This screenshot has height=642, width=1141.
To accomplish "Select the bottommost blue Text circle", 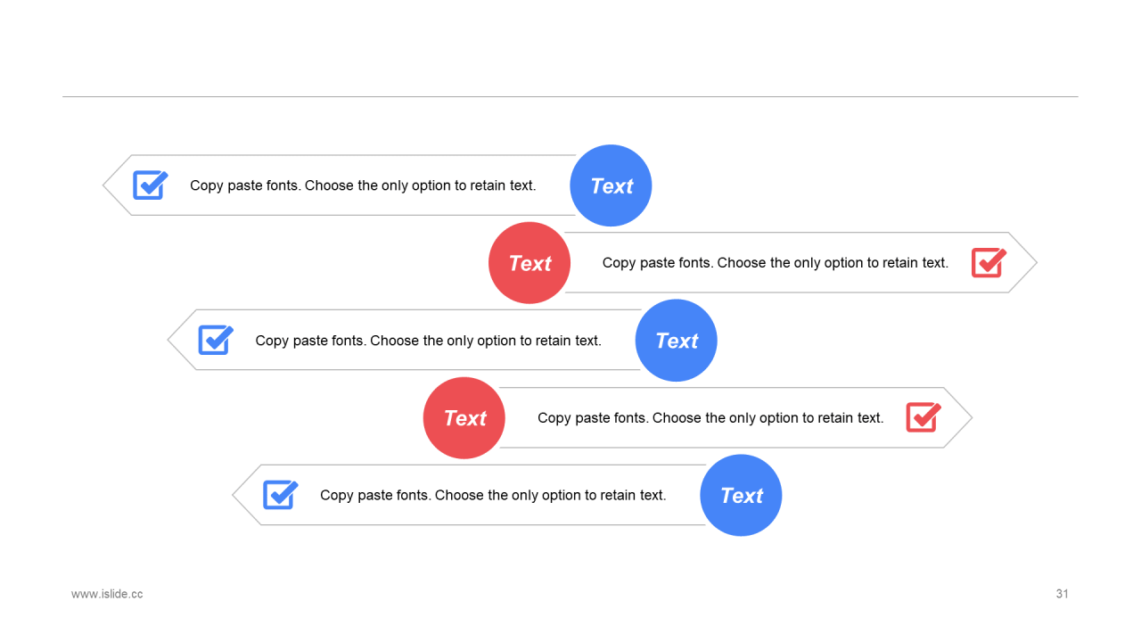I will 741,495.
